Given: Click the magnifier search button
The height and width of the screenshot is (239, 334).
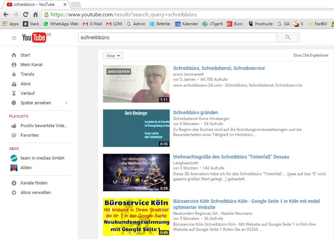Looking at the screenshot, I should 288,38.
